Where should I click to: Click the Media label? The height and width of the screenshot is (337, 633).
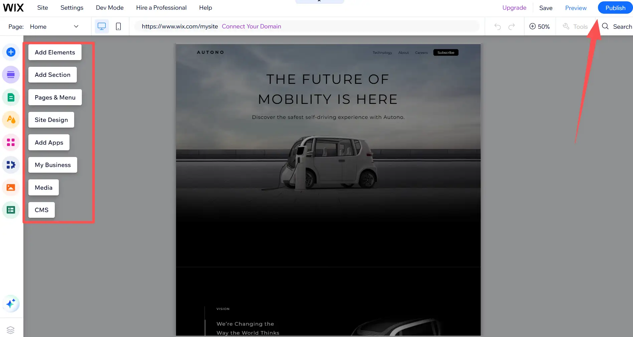coord(43,187)
